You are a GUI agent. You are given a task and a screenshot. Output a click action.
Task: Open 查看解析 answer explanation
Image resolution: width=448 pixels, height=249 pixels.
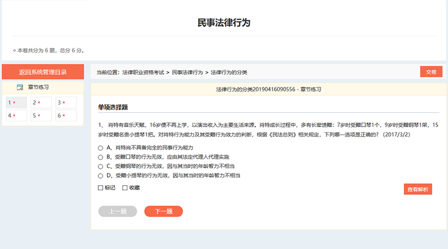point(418,189)
